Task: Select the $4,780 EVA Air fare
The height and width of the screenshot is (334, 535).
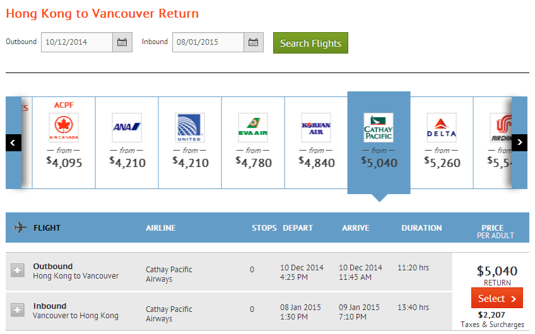Action: tap(253, 163)
